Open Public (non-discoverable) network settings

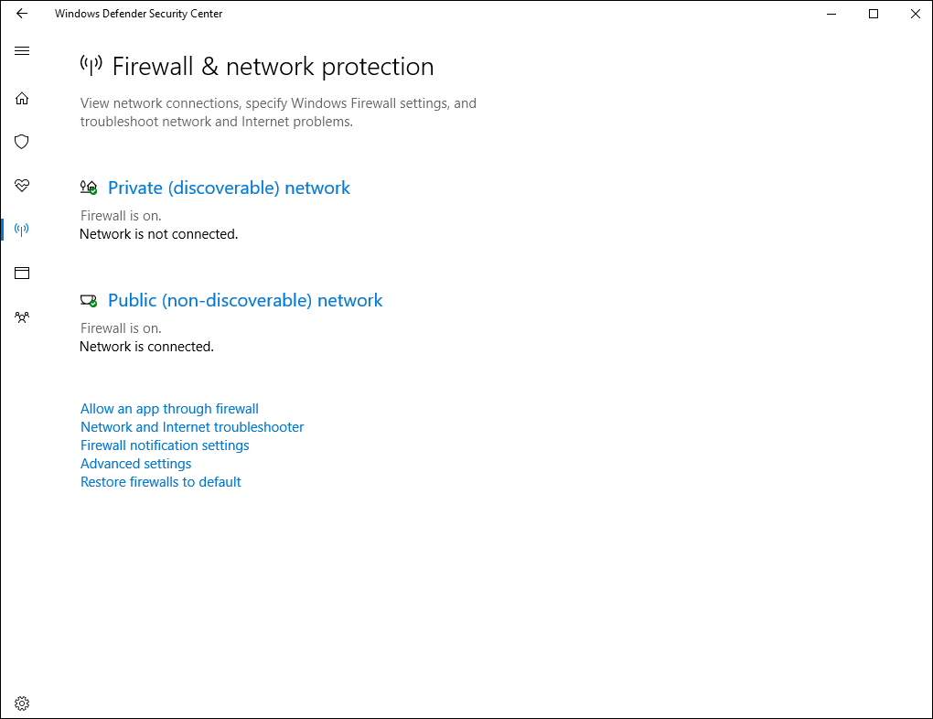click(x=244, y=300)
